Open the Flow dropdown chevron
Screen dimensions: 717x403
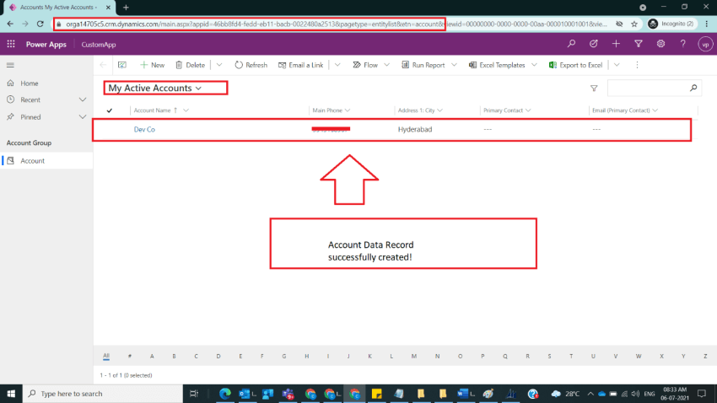tap(387, 65)
